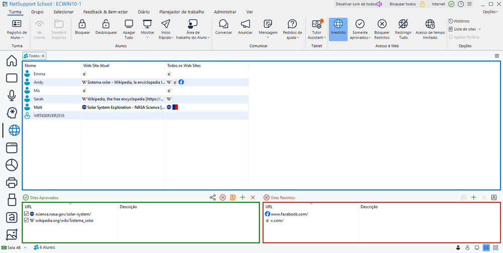Switch to the Diário tab
This screenshot has height=253, width=503.
point(143,12)
